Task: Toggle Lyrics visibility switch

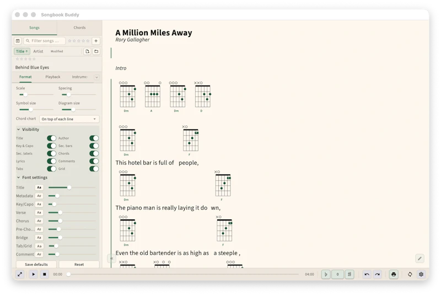Action: tap(51, 161)
